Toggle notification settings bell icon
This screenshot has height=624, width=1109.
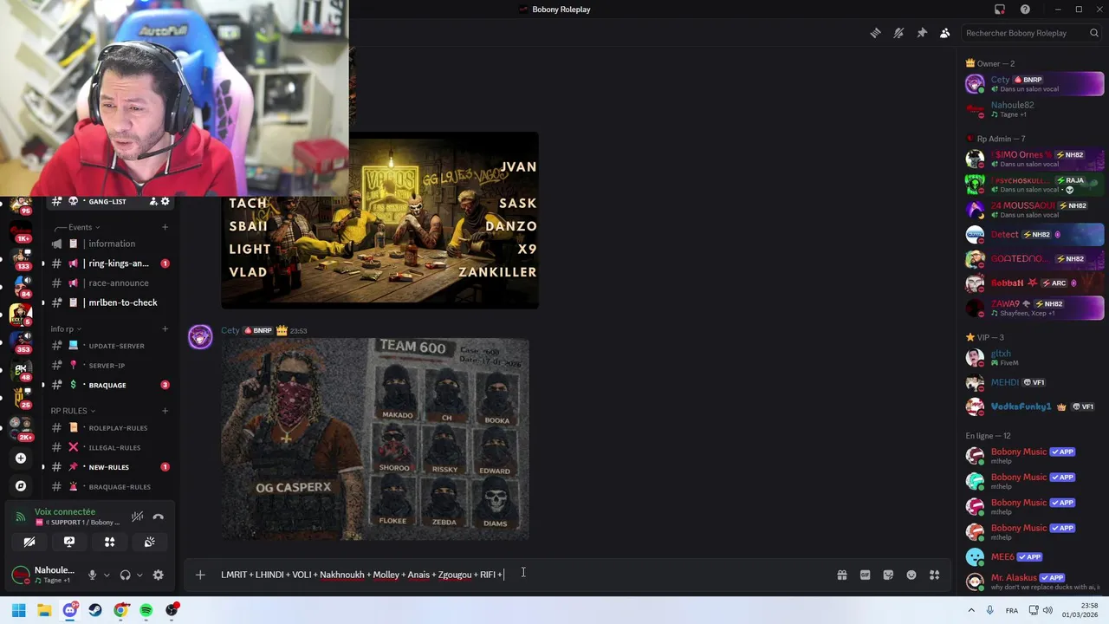898,33
